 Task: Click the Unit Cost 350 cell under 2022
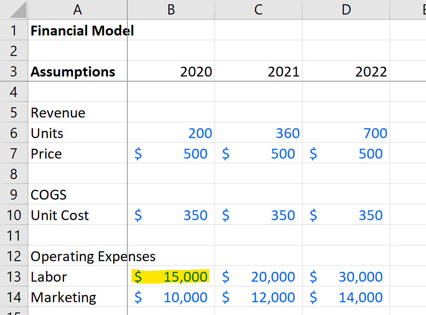click(346, 215)
